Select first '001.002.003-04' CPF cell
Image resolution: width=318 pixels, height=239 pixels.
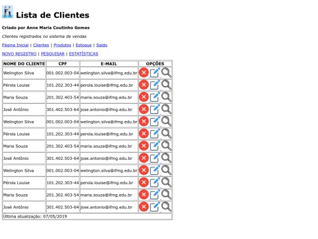(62, 73)
